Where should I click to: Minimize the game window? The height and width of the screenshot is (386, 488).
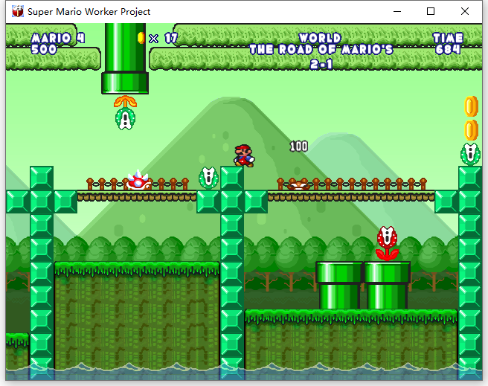(397, 11)
